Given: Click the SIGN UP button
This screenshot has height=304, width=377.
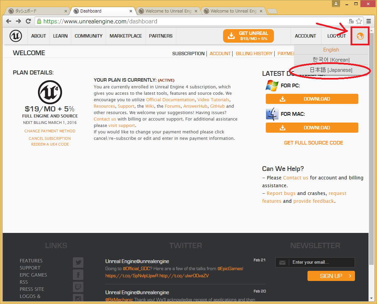Looking at the screenshot, I should click(331, 276).
